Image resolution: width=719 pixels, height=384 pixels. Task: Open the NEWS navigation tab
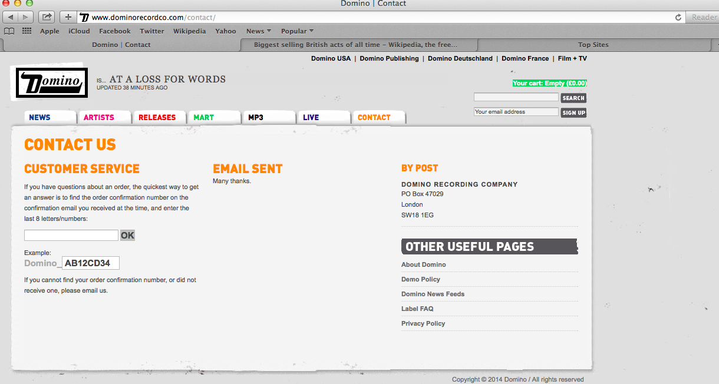tap(51, 117)
